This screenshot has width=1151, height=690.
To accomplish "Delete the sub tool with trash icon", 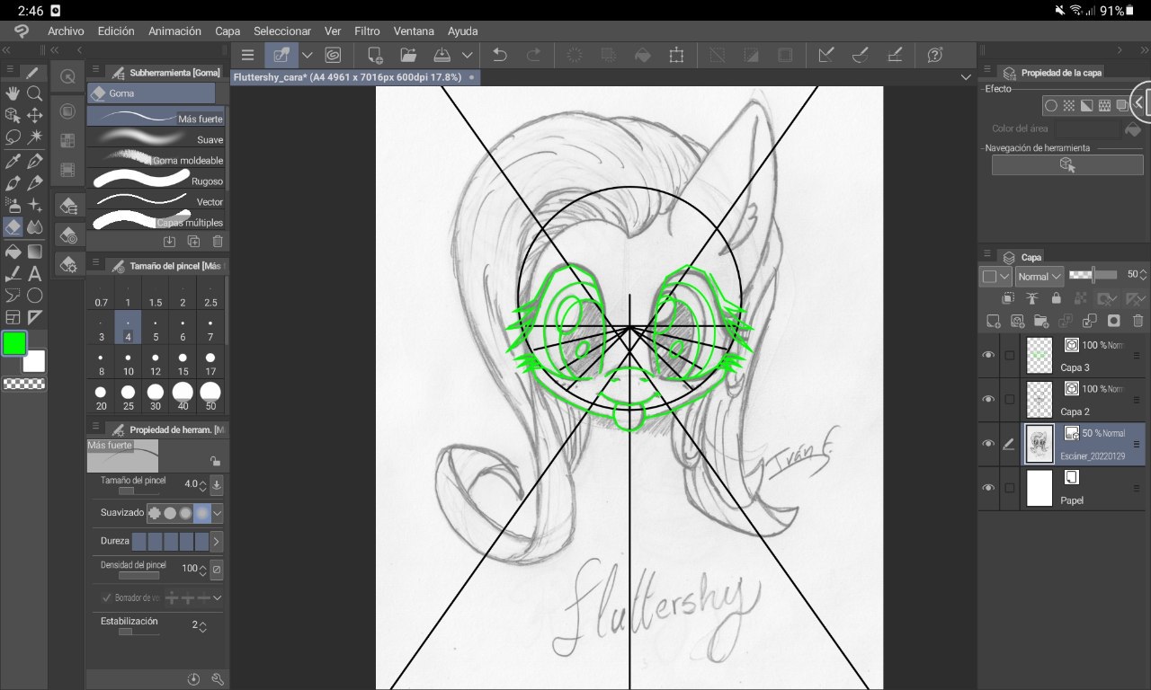I will (x=218, y=241).
